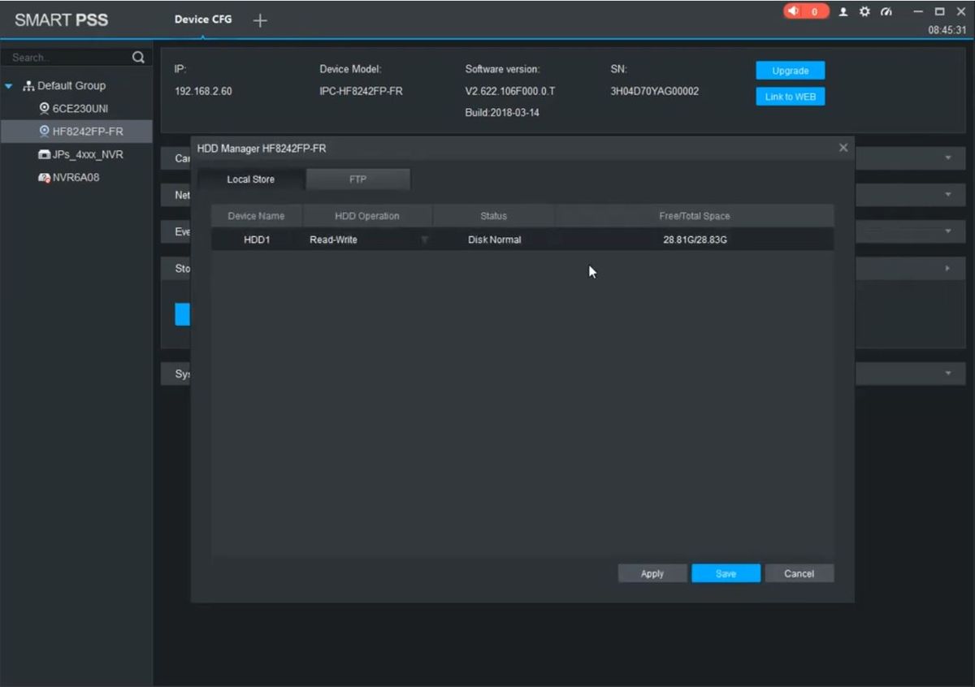Click the search magnifier icon

[138, 58]
